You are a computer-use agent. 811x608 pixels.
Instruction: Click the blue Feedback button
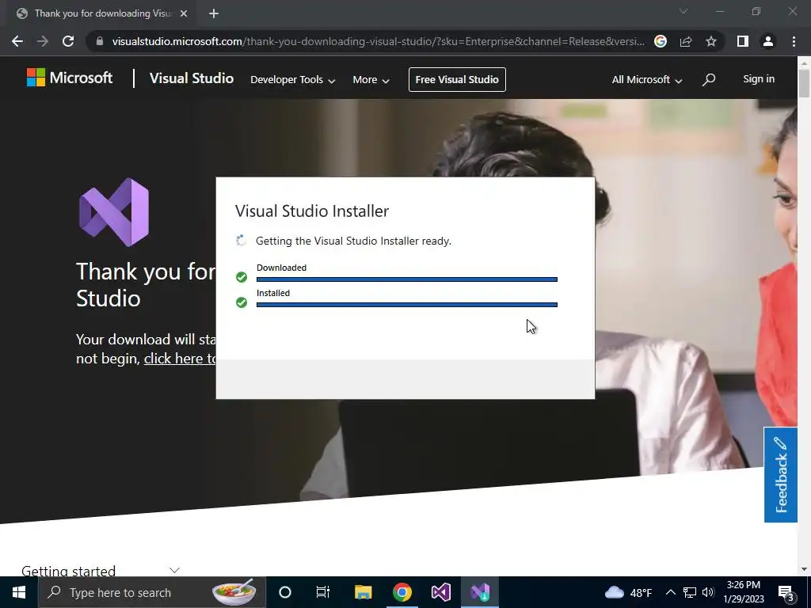(x=780, y=475)
